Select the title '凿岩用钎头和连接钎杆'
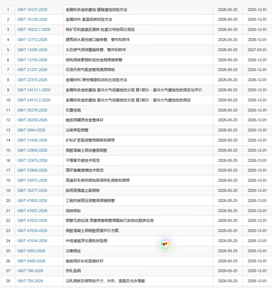272x288 pixels. tap(85, 261)
